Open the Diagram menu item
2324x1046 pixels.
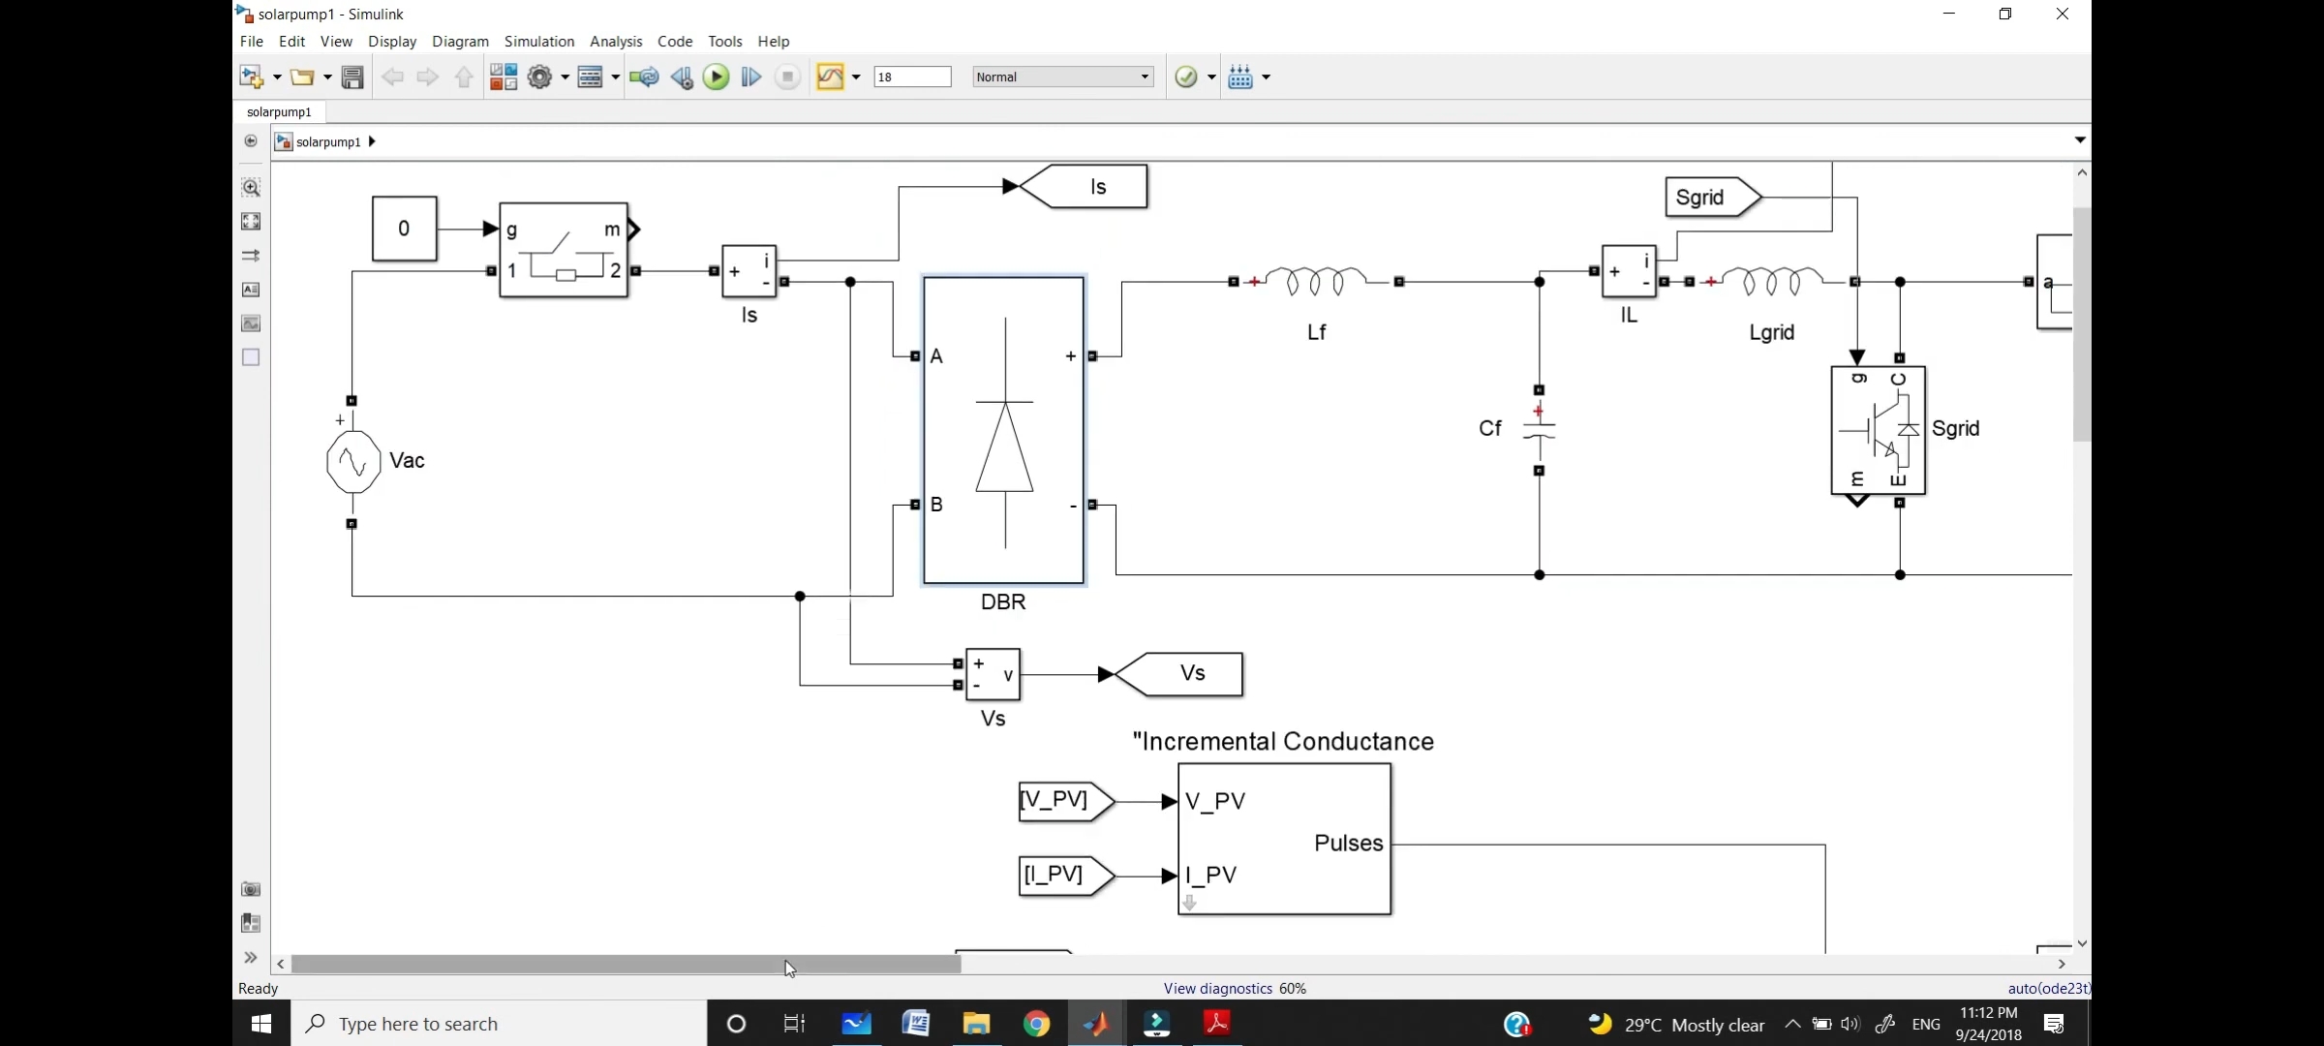click(x=459, y=40)
